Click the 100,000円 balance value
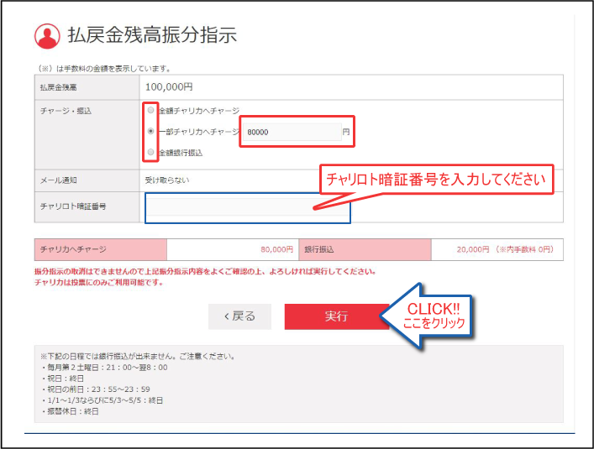Screen dimensions: 594x449 pyautogui.click(x=169, y=87)
